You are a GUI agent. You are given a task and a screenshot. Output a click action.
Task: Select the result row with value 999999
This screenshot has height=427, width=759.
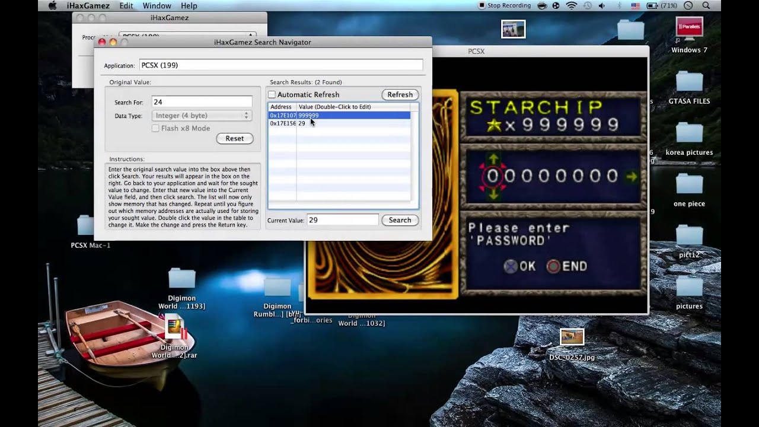coord(339,116)
